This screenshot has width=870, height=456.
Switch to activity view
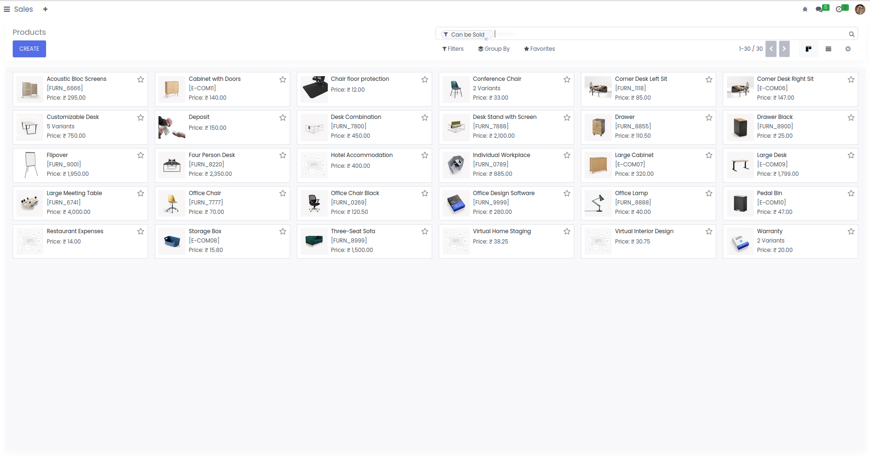click(848, 49)
